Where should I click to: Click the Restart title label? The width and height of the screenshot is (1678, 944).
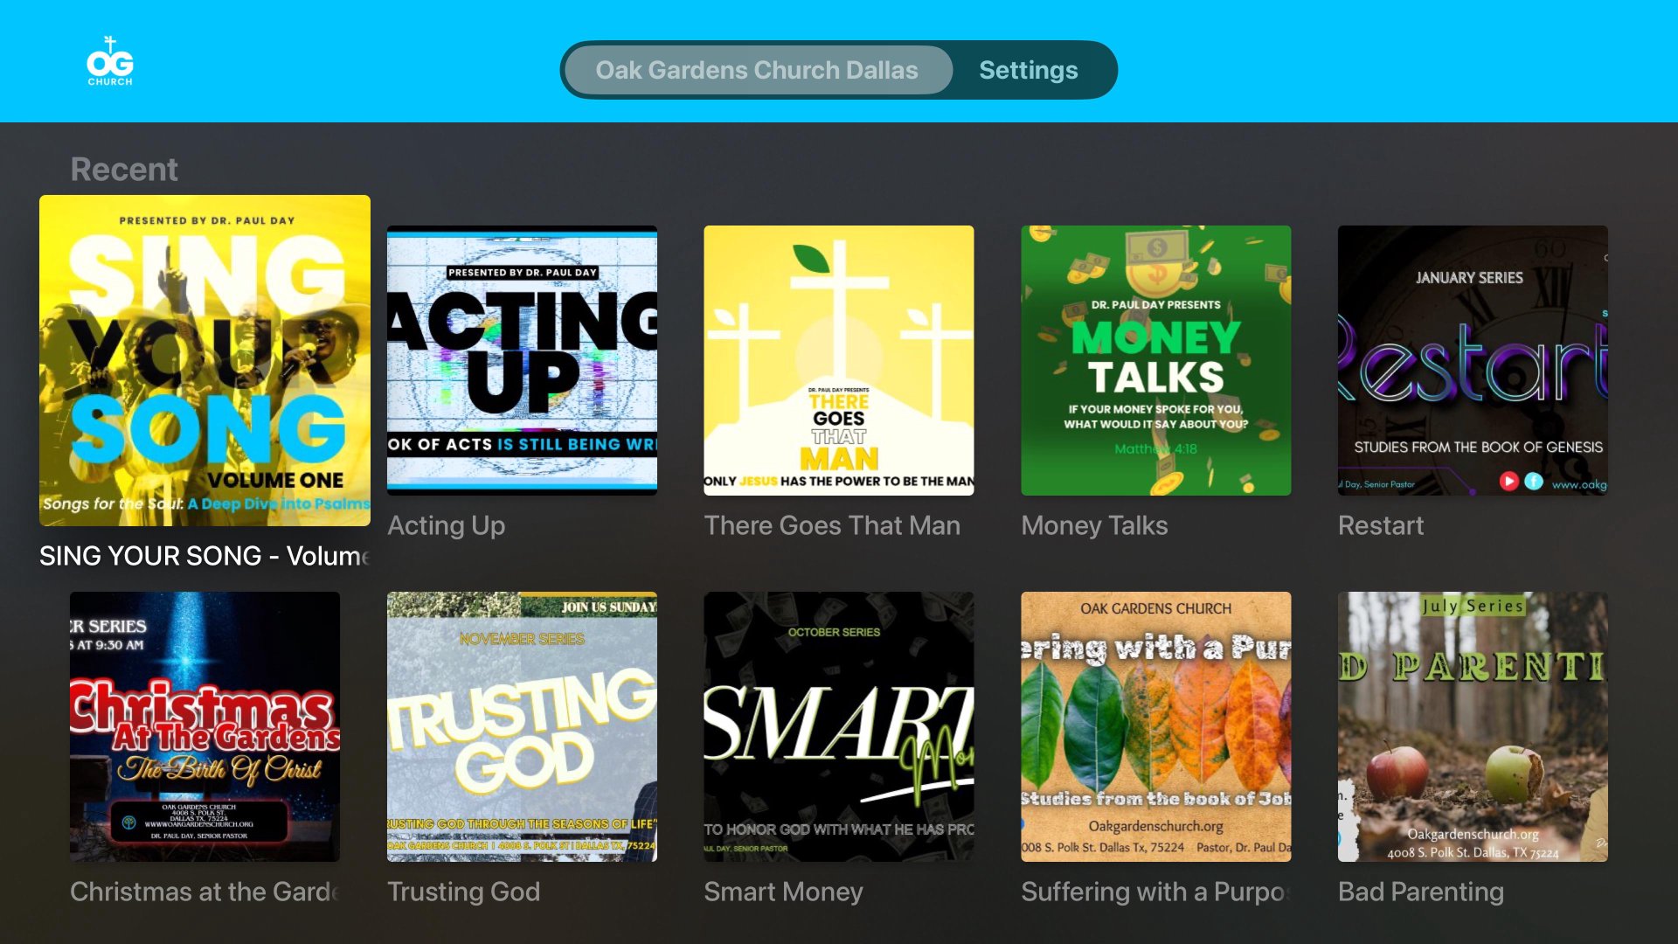click(1381, 525)
